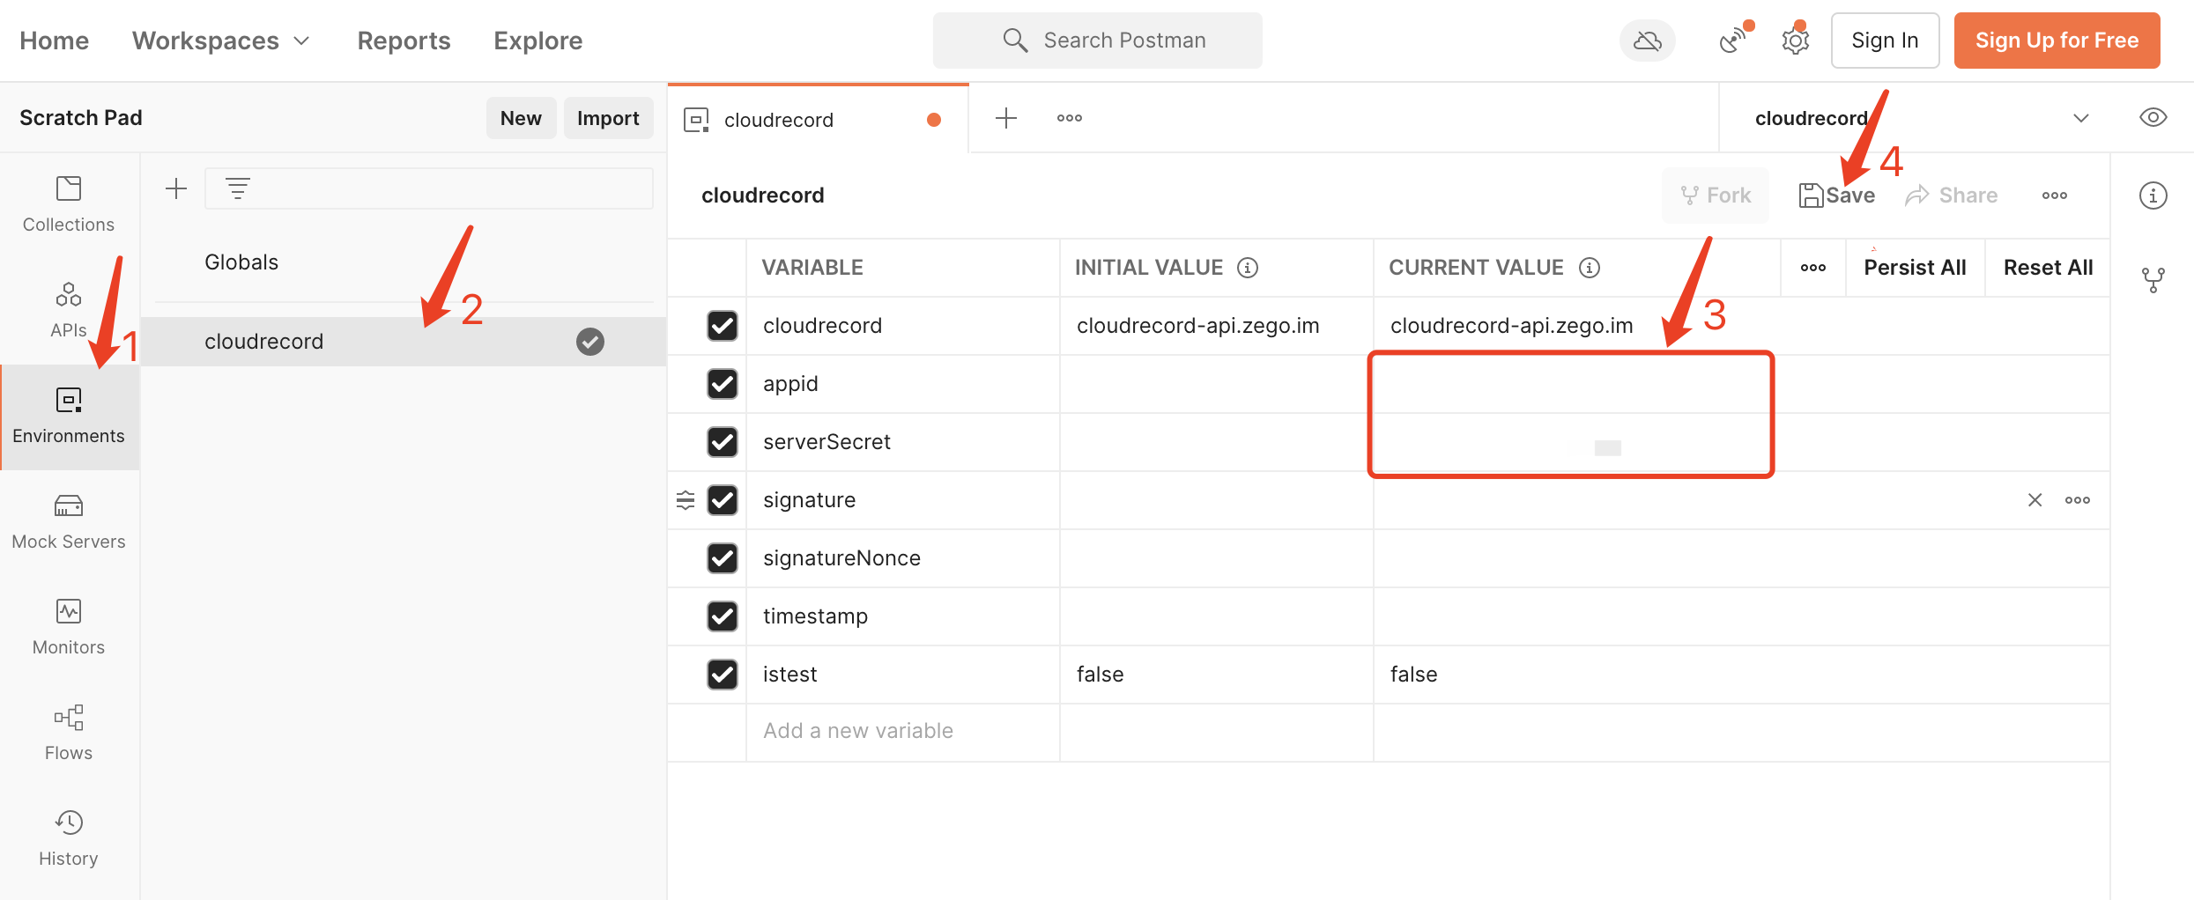Viewport: 2194px width, 900px height.
Task: Open the environment selector dropdown chevron
Action: click(x=2081, y=118)
